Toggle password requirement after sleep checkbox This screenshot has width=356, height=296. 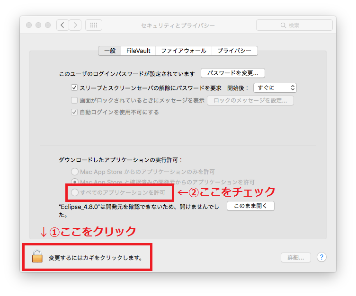pyautogui.click(x=74, y=87)
